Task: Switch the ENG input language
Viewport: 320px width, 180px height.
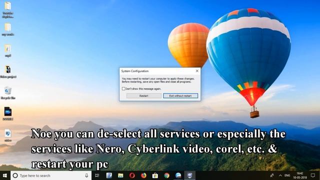Action: click(287, 175)
